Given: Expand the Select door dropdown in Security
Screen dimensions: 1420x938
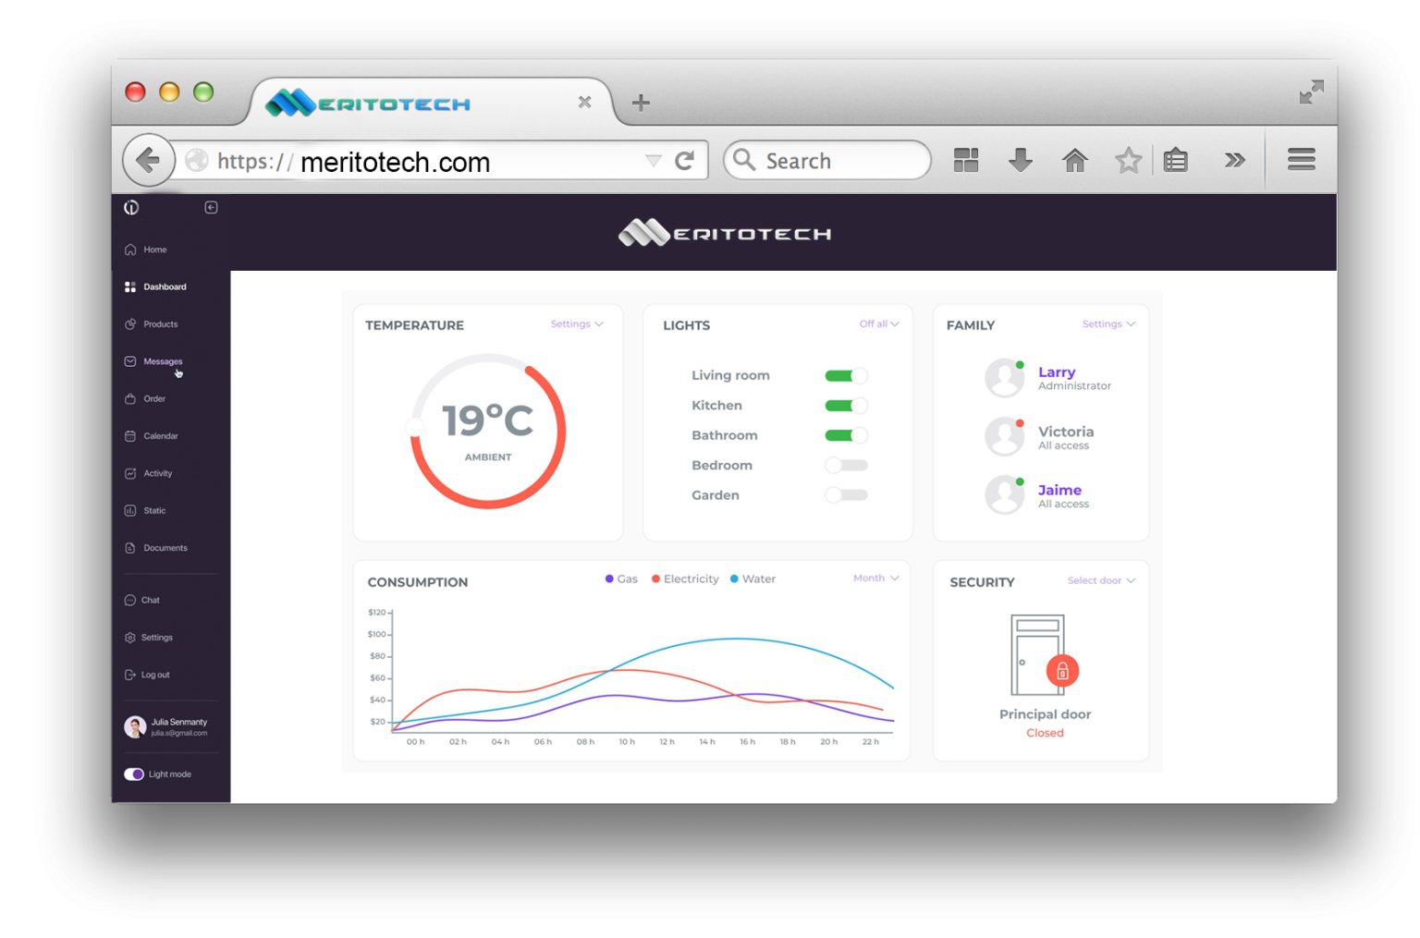Looking at the screenshot, I should point(1099,580).
